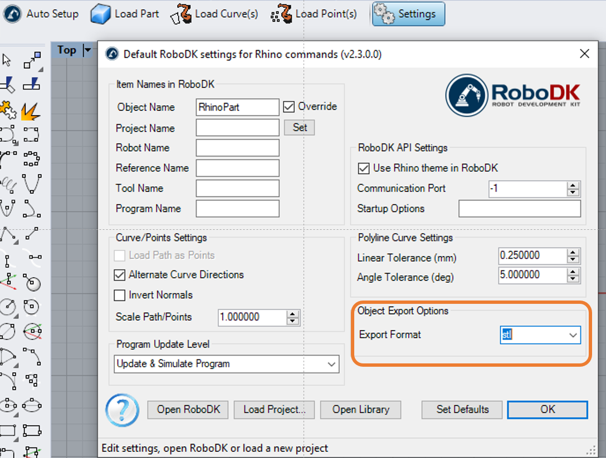
Task: Increase the Linear Tolerance spinner value
Action: [573, 252]
